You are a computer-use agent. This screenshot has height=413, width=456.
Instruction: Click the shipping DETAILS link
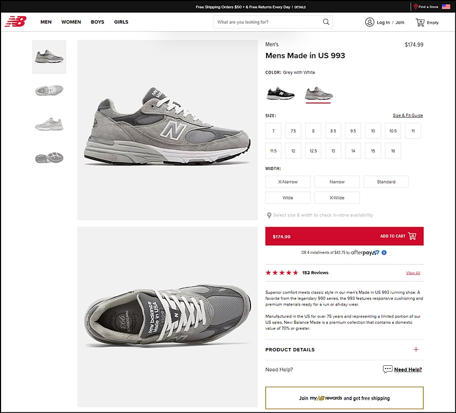click(300, 7)
